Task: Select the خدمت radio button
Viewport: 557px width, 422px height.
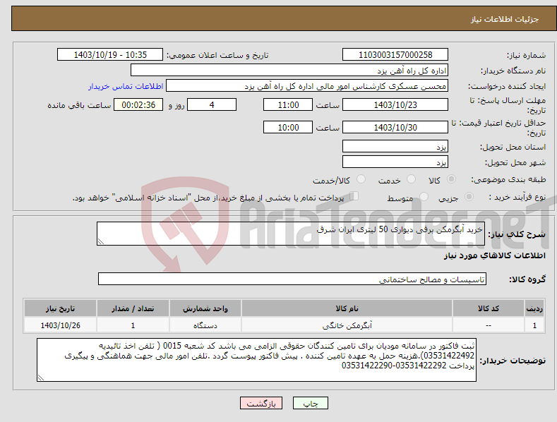Action: click(x=411, y=179)
